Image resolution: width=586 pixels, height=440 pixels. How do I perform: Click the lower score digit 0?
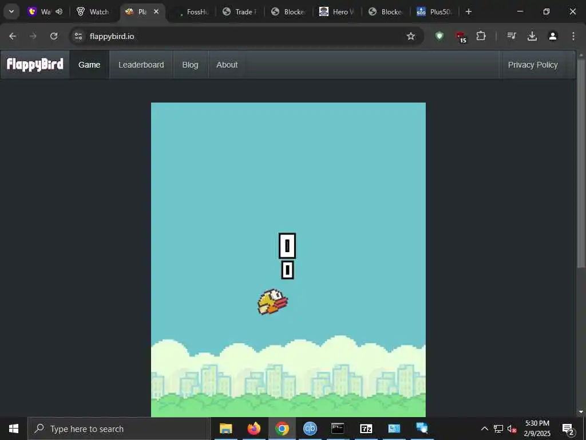tap(287, 270)
